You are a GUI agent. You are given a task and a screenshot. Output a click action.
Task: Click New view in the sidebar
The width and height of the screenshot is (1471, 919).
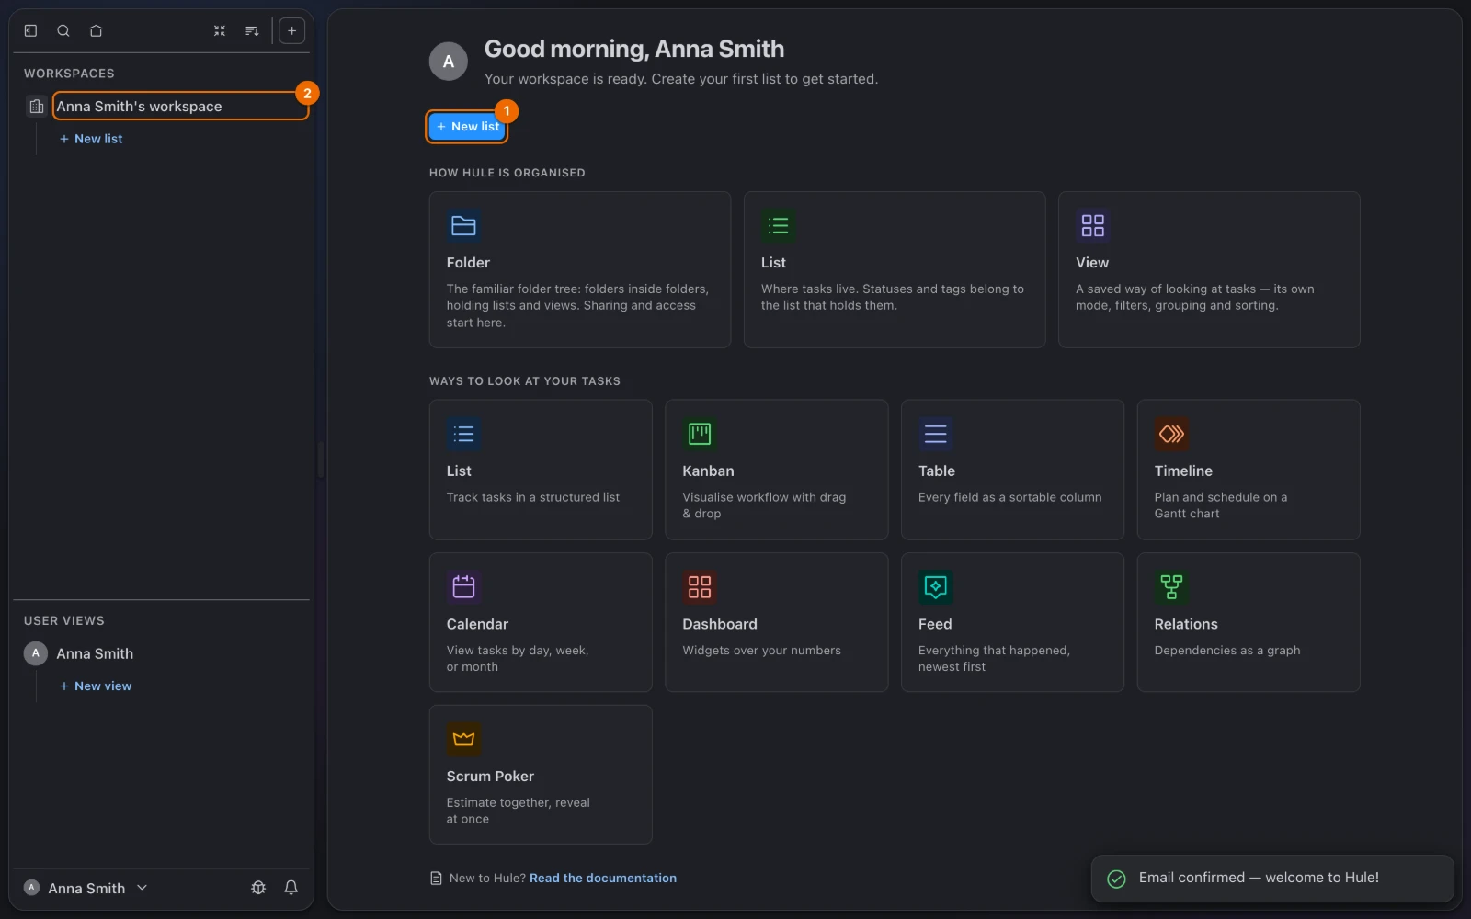pyautogui.click(x=96, y=686)
